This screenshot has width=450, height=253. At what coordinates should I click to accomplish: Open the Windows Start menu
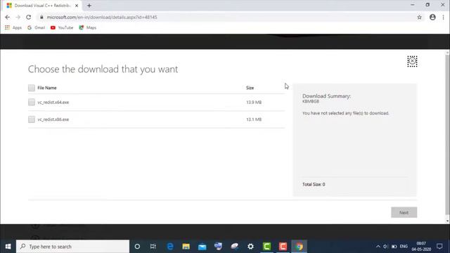[8, 247]
